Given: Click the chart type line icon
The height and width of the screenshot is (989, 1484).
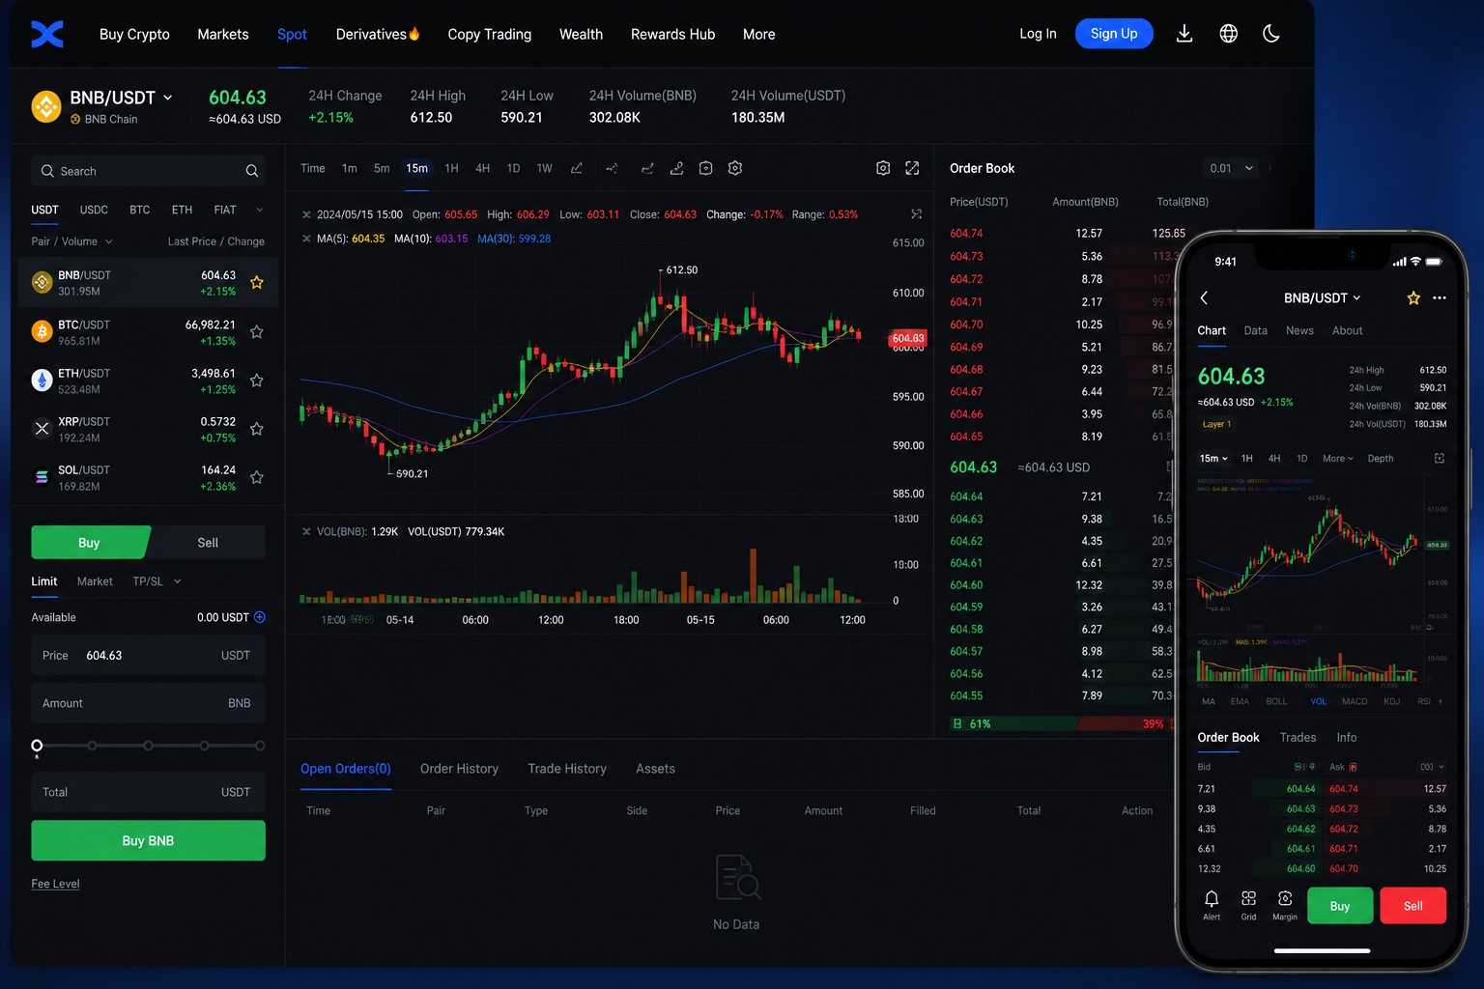Looking at the screenshot, I should (647, 168).
